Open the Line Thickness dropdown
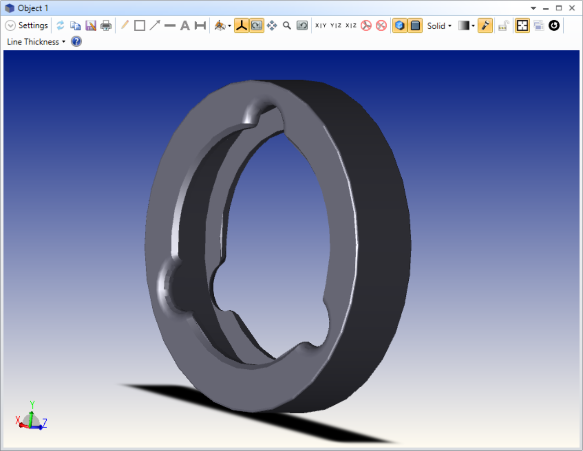The image size is (583, 451). pyautogui.click(x=36, y=42)
